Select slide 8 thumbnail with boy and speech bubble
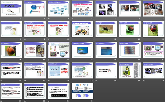 click(11, 29)
